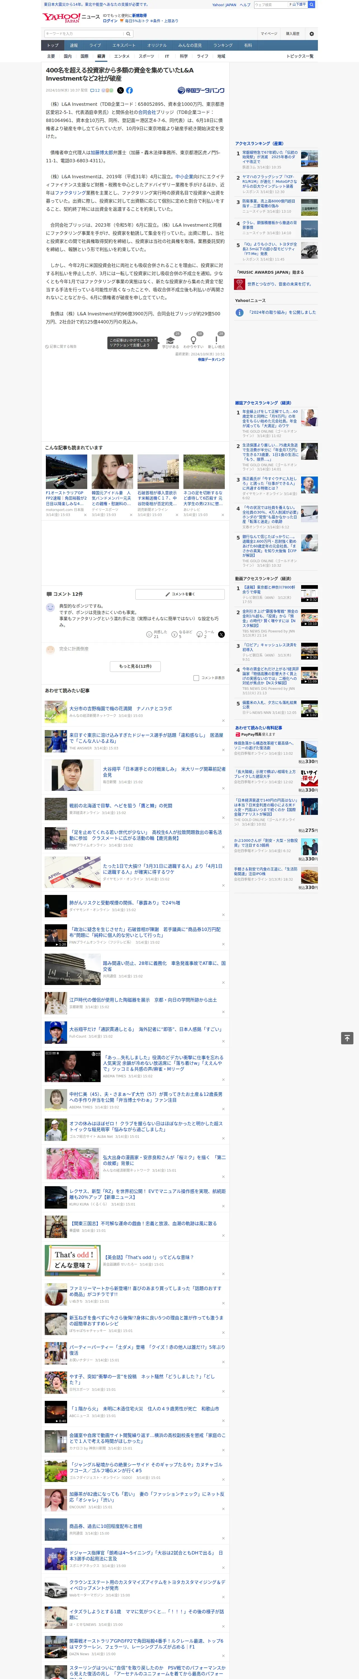Dismiss the F1オーストラリアGP recommended article
Image resolution: width=359 pixels, height=1679 pixels.
(x=85, y=515)
